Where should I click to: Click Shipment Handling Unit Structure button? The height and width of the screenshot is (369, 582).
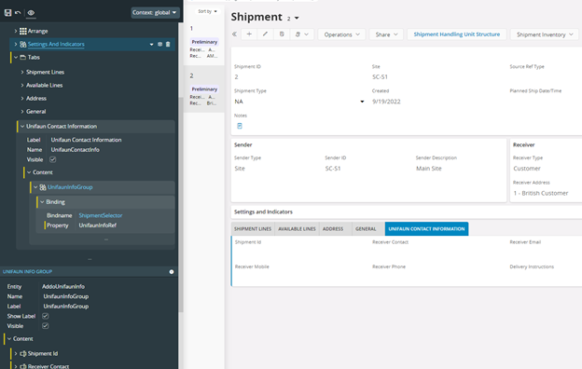456,34
